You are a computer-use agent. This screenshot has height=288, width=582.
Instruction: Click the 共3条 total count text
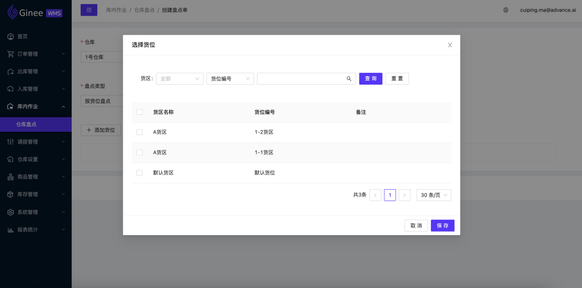[x=360, y=195]
